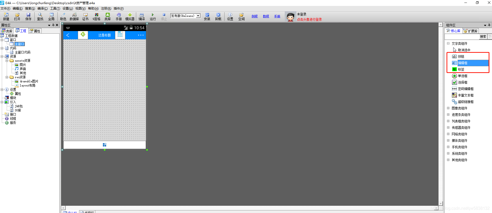Select the 取色 color picker tool
This screenshot has height=213, width=492.
click(63, 17)
